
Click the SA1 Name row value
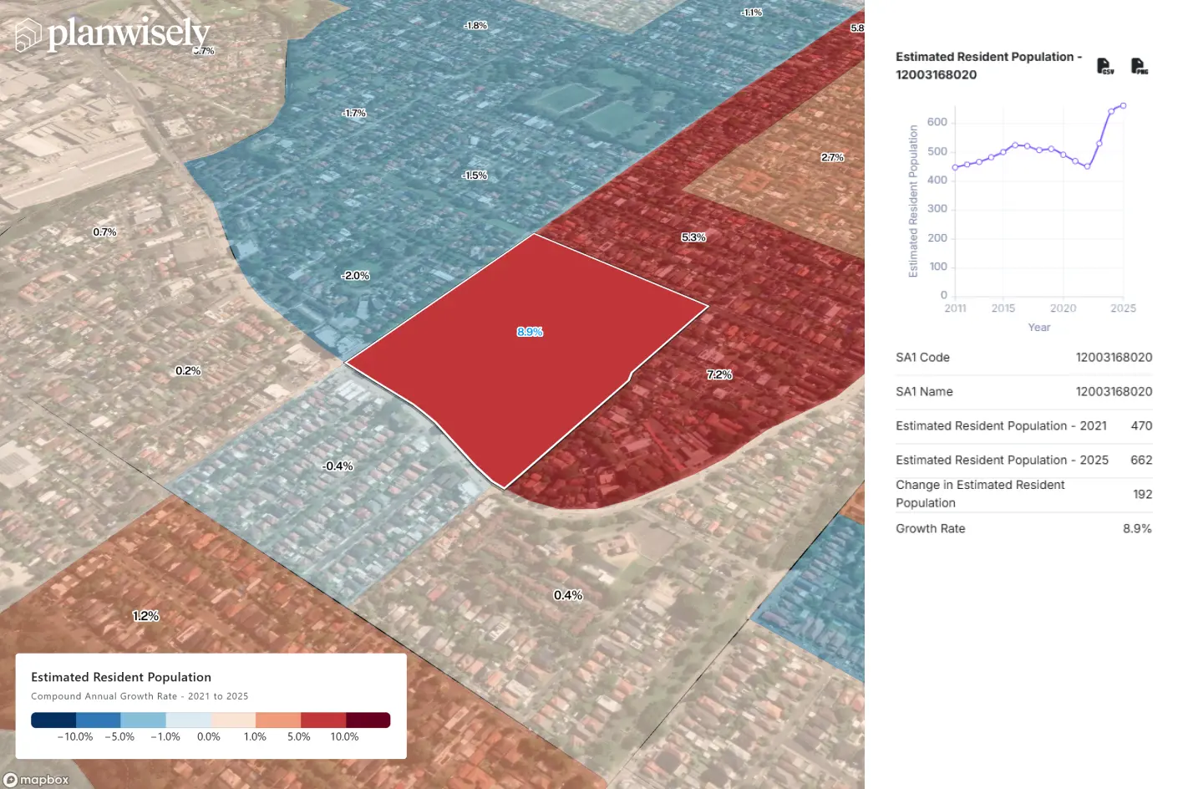pyautogui.click(x=1114, y=391)
